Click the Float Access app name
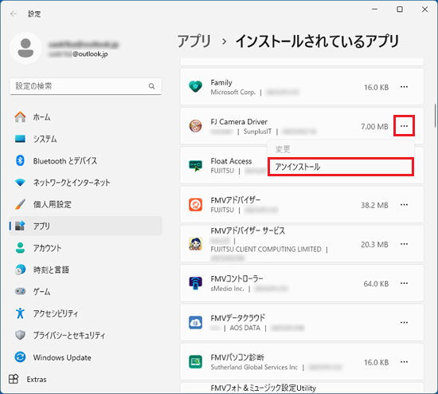The width and height of the screenshot is (438, 394). pos(231,161)
